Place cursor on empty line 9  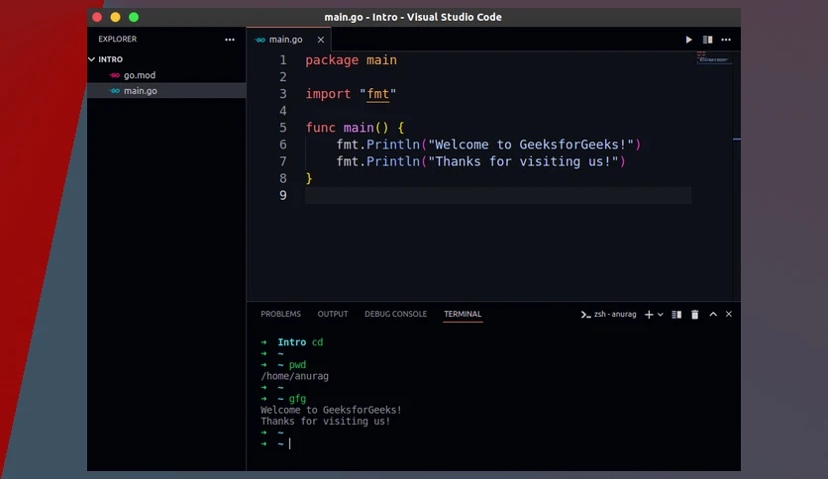497,195
